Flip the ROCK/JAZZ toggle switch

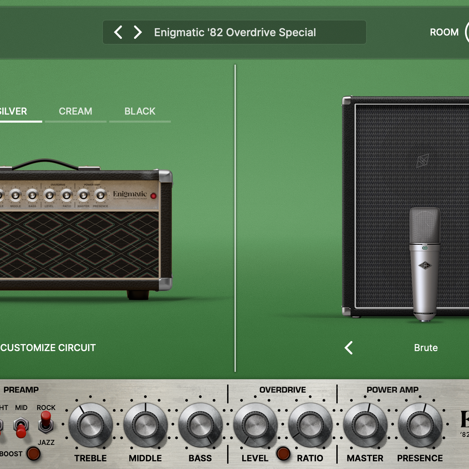click(x=46, y=422)
